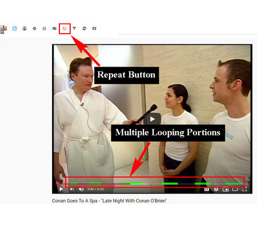This screenshot has width=257, height=226.
Task: Enter fullscreen mode in the player
Action: click(244, 189)
